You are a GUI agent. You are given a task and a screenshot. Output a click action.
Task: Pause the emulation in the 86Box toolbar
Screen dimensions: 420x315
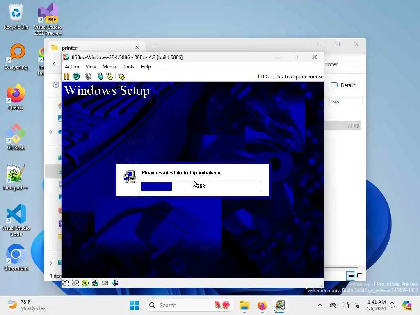tap(67, 77)
